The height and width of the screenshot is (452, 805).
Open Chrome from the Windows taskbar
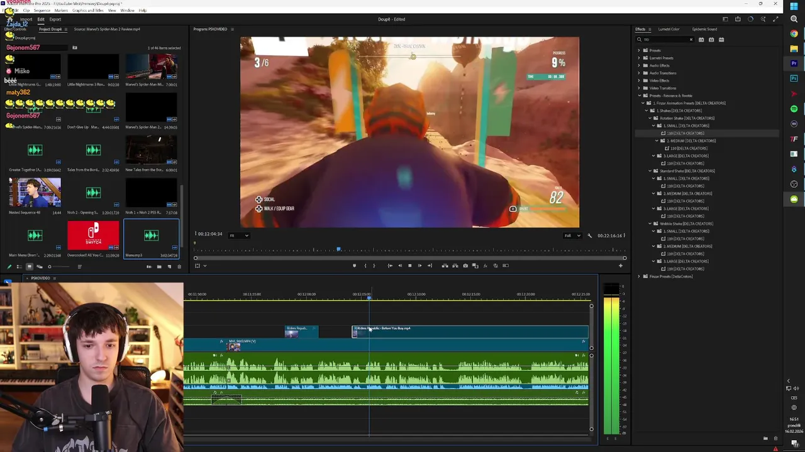pyautogui.click(x=794, y=34)
